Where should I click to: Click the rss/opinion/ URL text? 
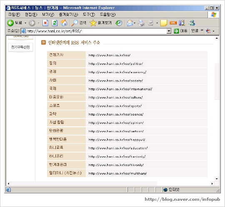pos(116,123)
